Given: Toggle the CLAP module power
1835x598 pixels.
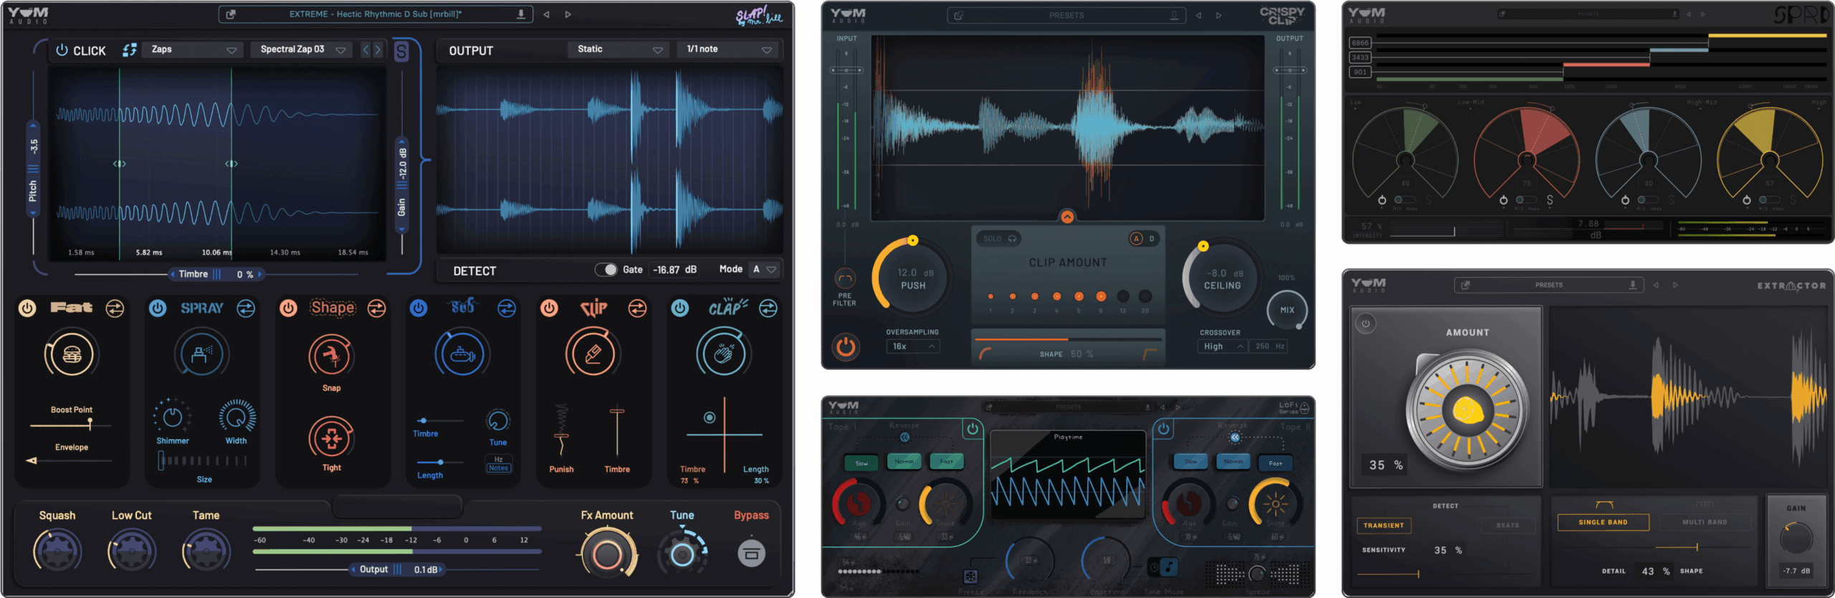Looking at the screenshot, I should tap(680, 309).
